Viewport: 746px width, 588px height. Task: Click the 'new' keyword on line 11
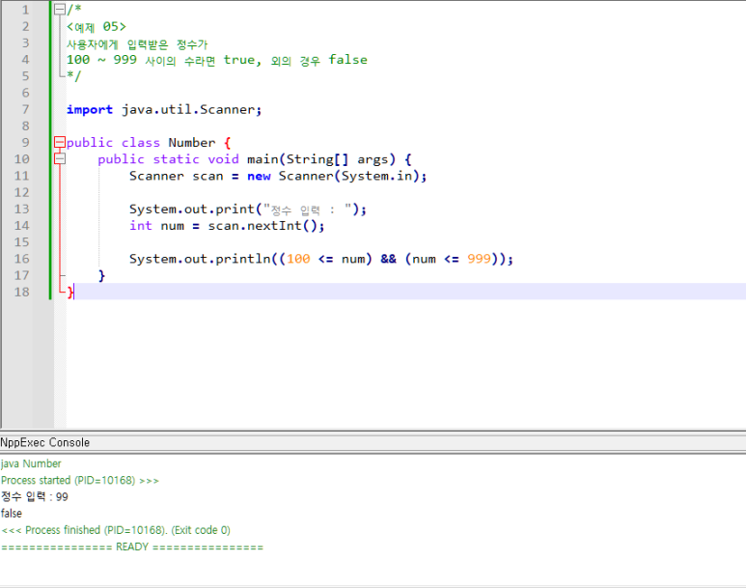tap(259, 176)
